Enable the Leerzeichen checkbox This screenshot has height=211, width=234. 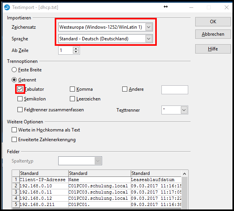72,99
